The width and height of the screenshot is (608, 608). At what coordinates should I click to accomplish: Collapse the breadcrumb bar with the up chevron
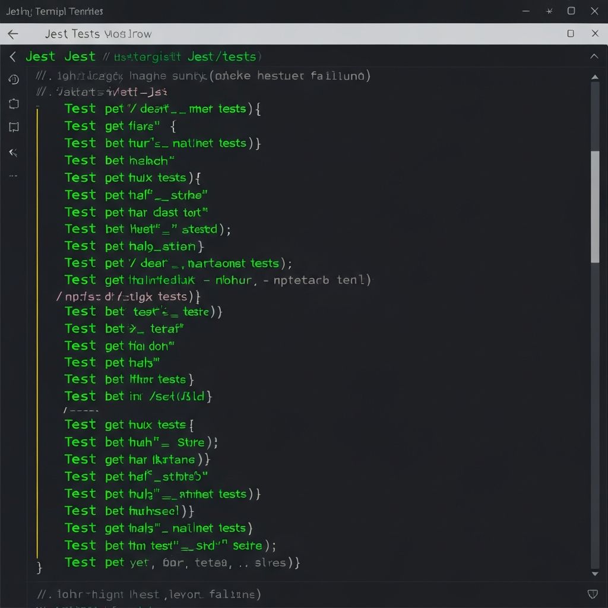[594, 56]
